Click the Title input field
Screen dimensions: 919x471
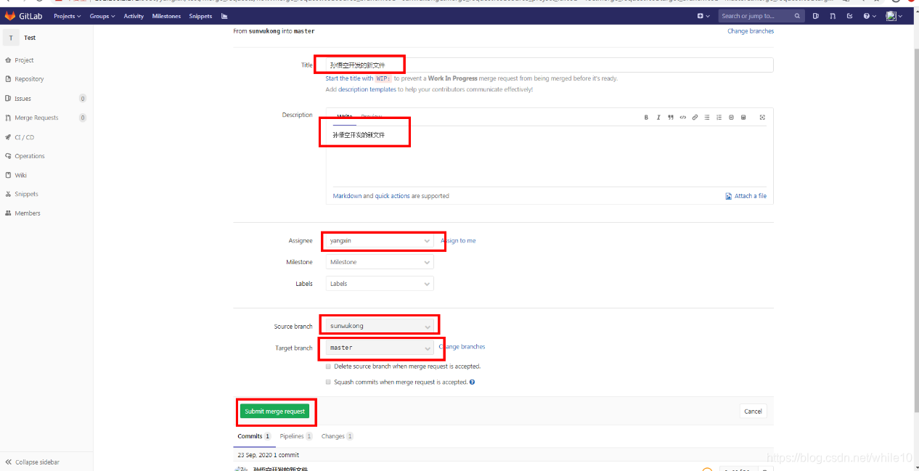(x=550, y=65)
